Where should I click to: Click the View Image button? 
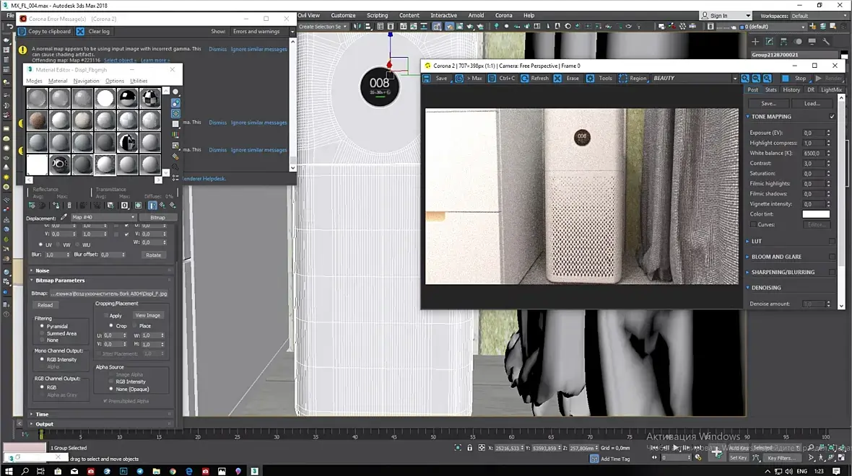[148, 315]
